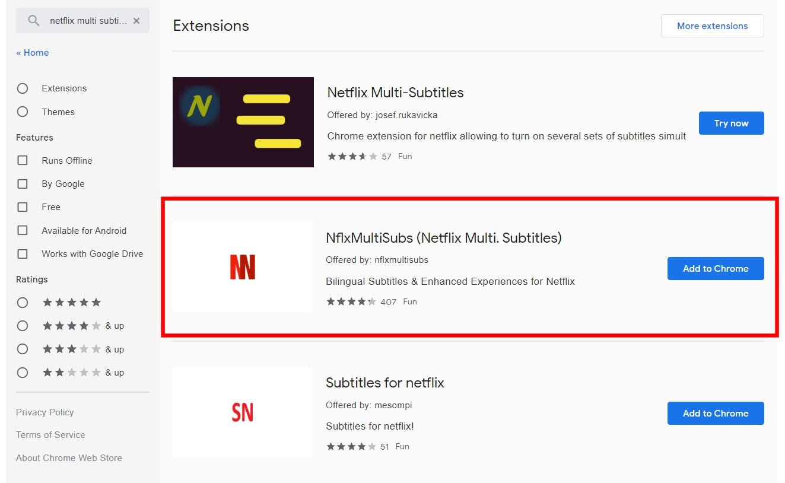Image resolution: width=785 pixels, height=483 pixels.
Task: Clear the search field with X icon
Action: click(x=136, y=21)
